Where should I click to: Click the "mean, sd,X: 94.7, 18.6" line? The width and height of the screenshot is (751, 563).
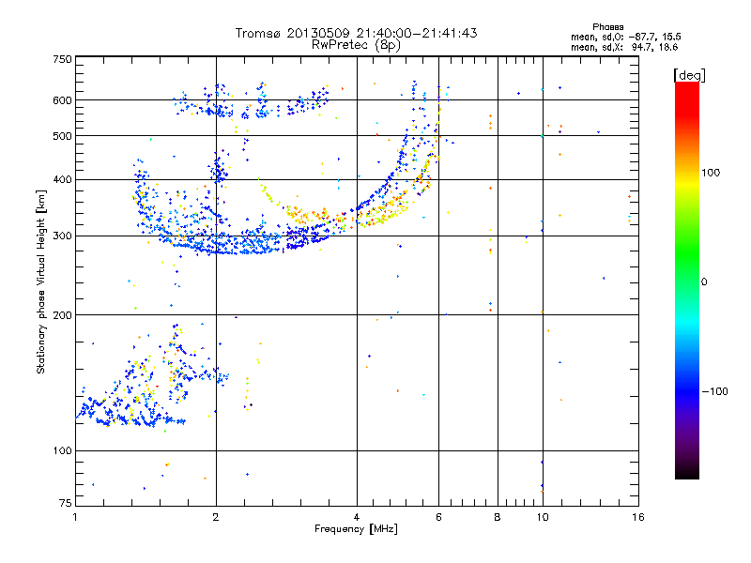click(x=624, y=47)
